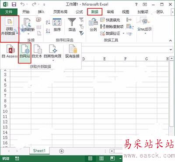Click Advanced filter icon
This screenshot has width=175, height=162.
click(x=81, y=33)
